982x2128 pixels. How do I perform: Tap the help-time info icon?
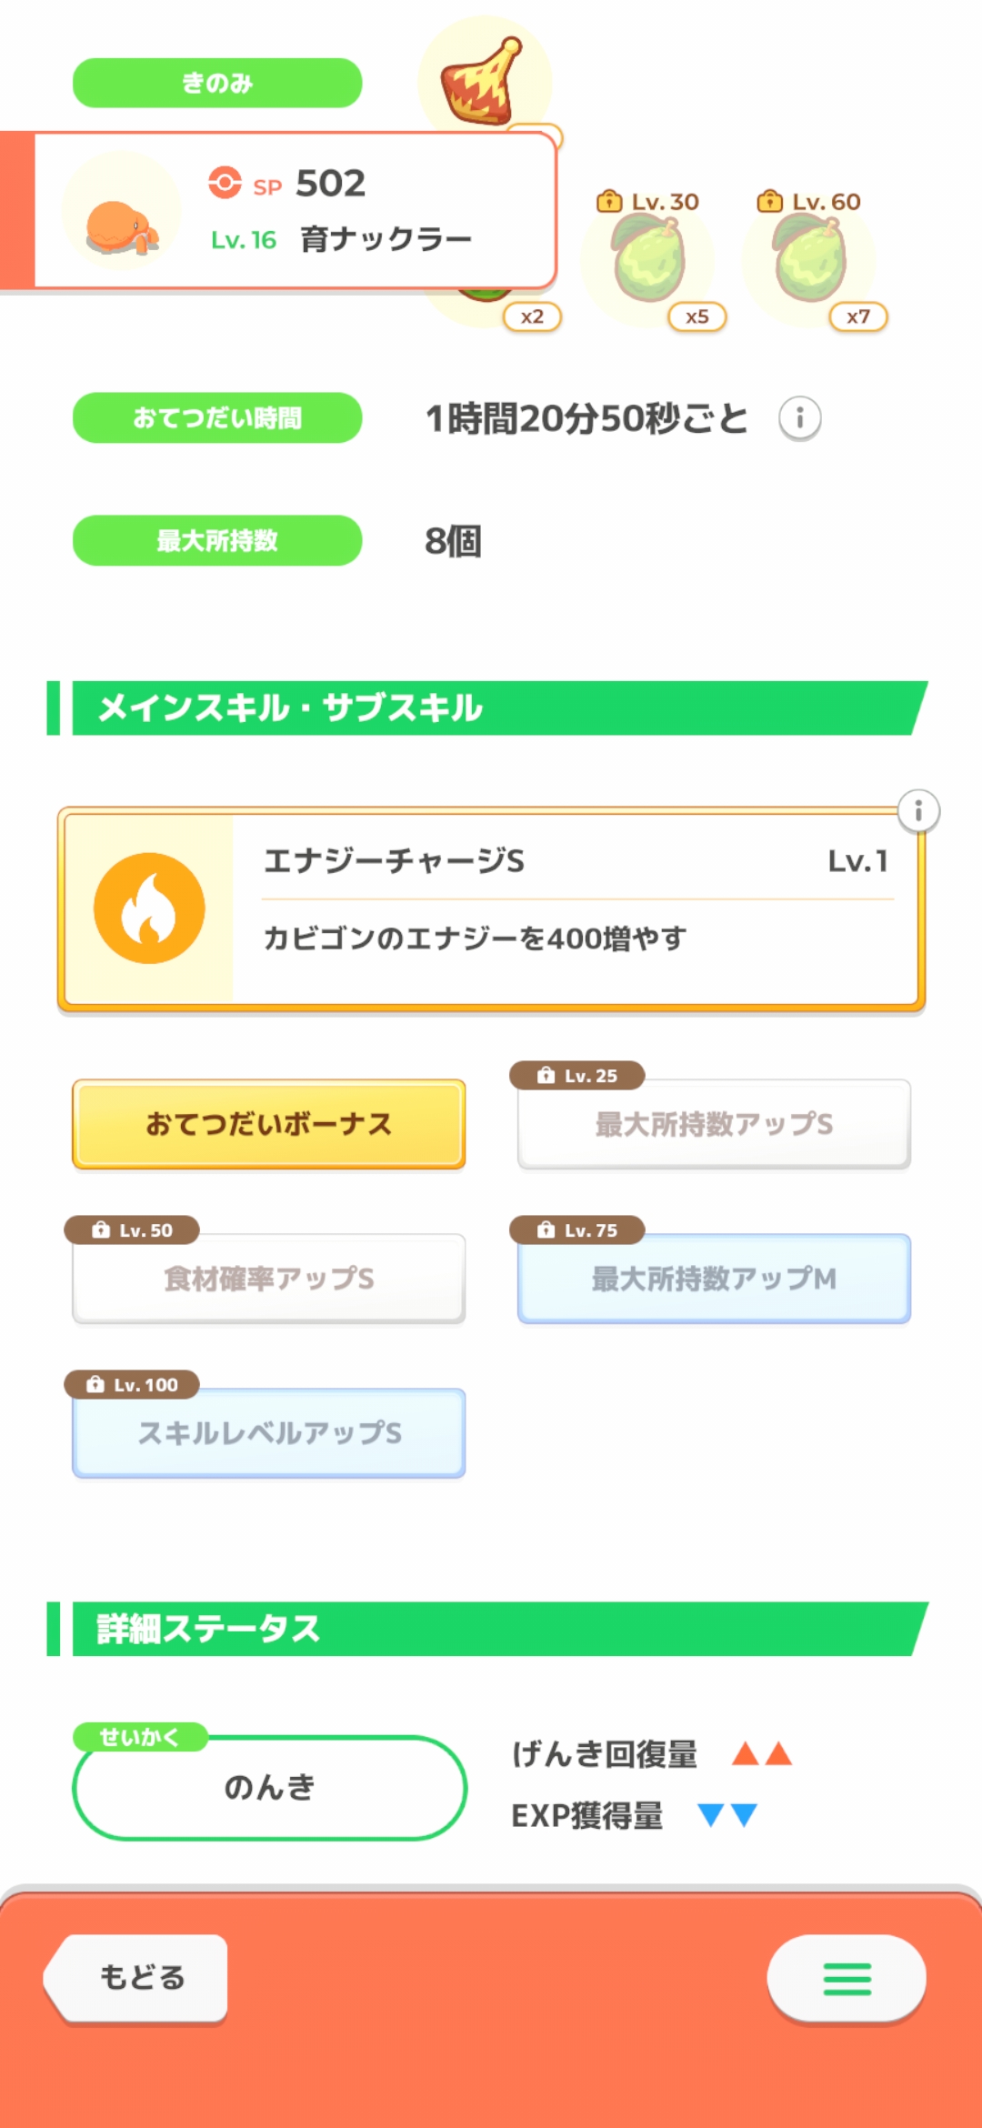tap(800, 418)
